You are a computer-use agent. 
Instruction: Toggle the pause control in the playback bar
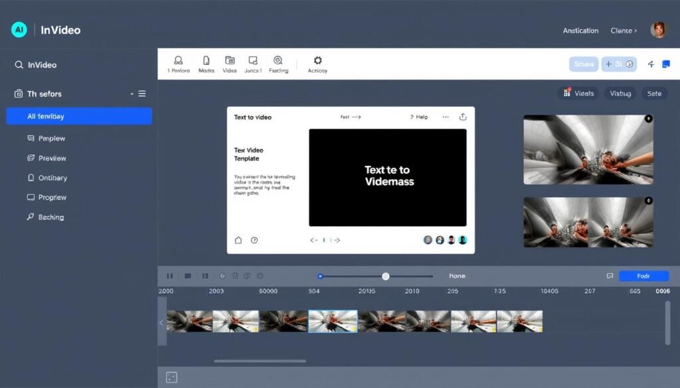pos(169,275)
